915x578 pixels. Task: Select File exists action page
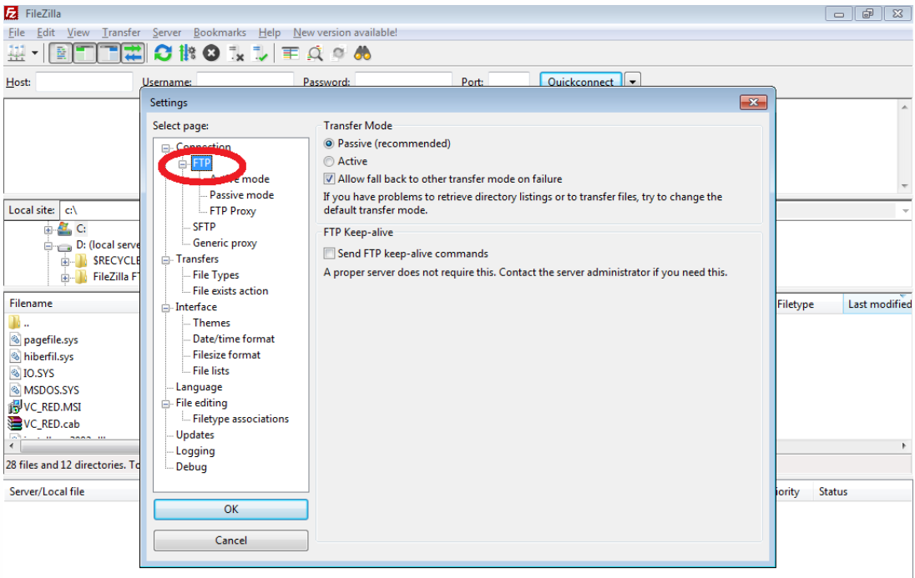(x=230, y=291)
